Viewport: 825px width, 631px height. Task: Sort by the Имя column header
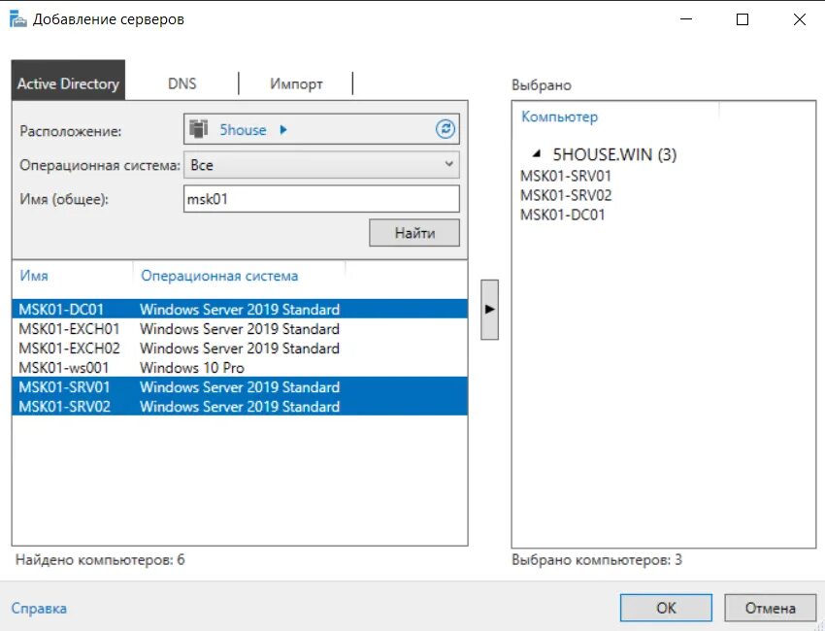[34, 276]
